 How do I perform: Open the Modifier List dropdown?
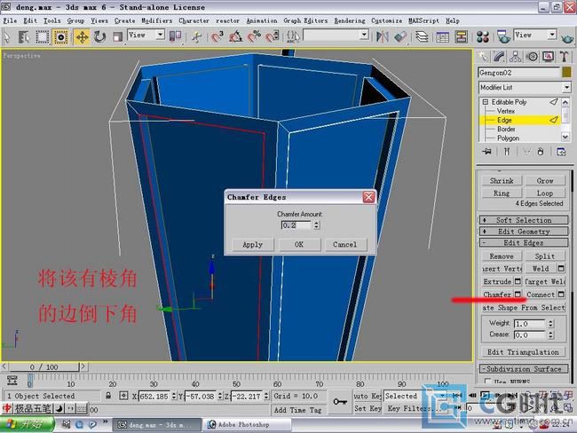pyautogui.click(x=526, y=88)
